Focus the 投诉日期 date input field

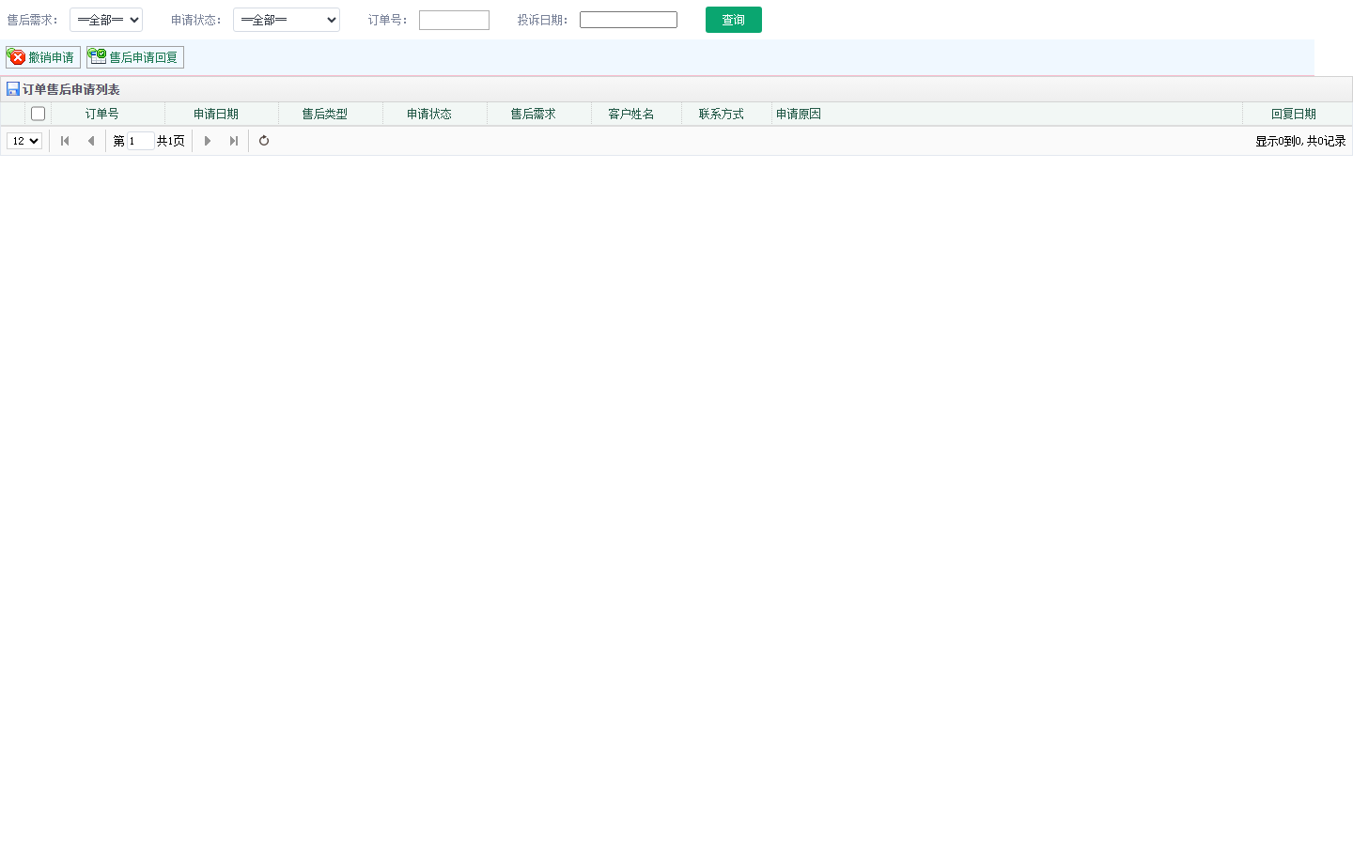629,20
